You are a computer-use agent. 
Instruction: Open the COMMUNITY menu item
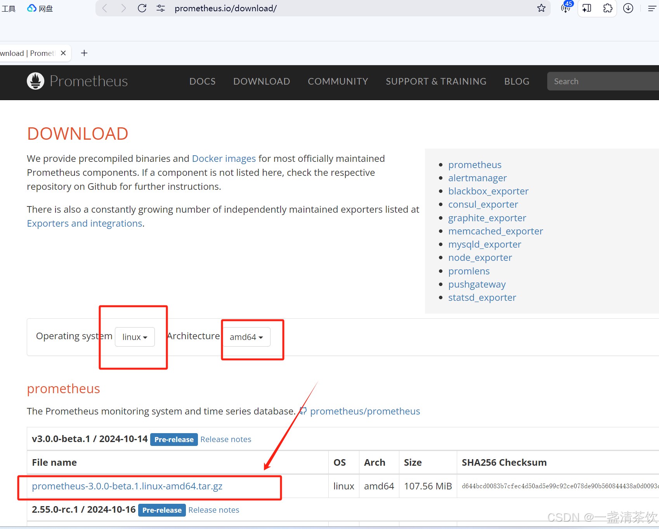(338, 82)
